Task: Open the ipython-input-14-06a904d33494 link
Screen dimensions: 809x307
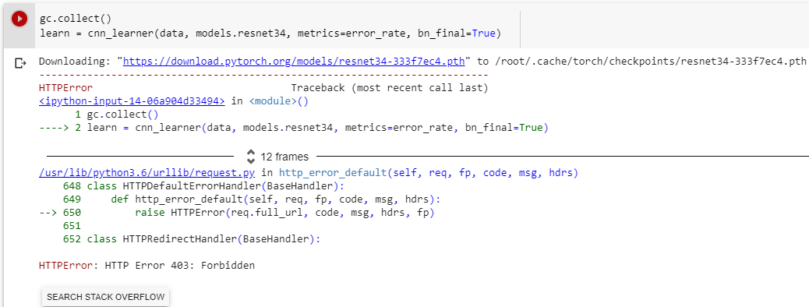Action: (x=132, y=101)
